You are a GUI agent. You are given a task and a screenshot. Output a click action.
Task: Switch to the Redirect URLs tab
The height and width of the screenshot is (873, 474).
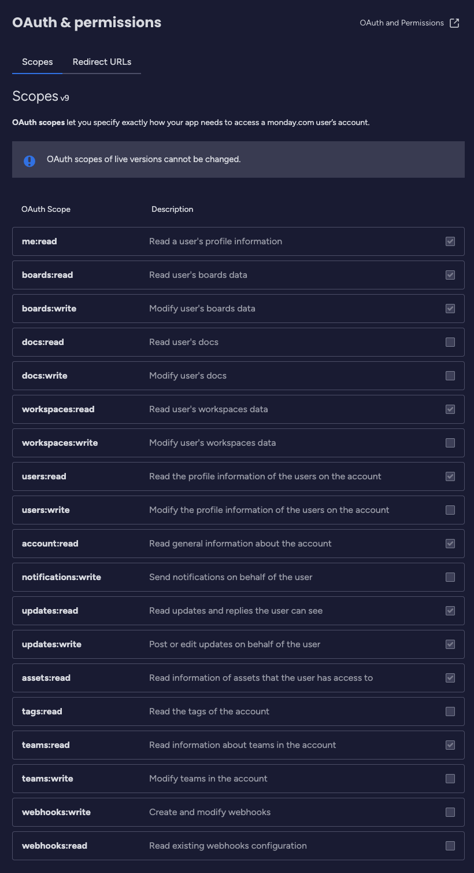point(102,62)
